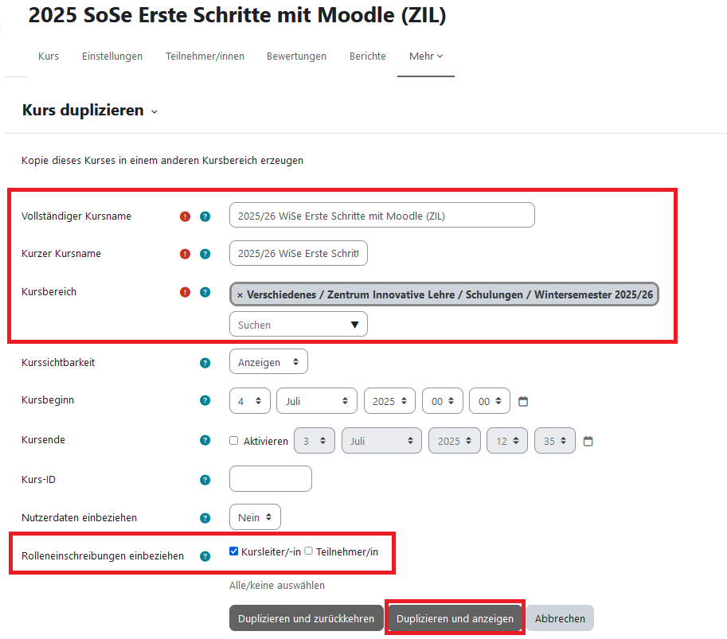Open help for Kurssichtbarkeit field

point(205,363)
